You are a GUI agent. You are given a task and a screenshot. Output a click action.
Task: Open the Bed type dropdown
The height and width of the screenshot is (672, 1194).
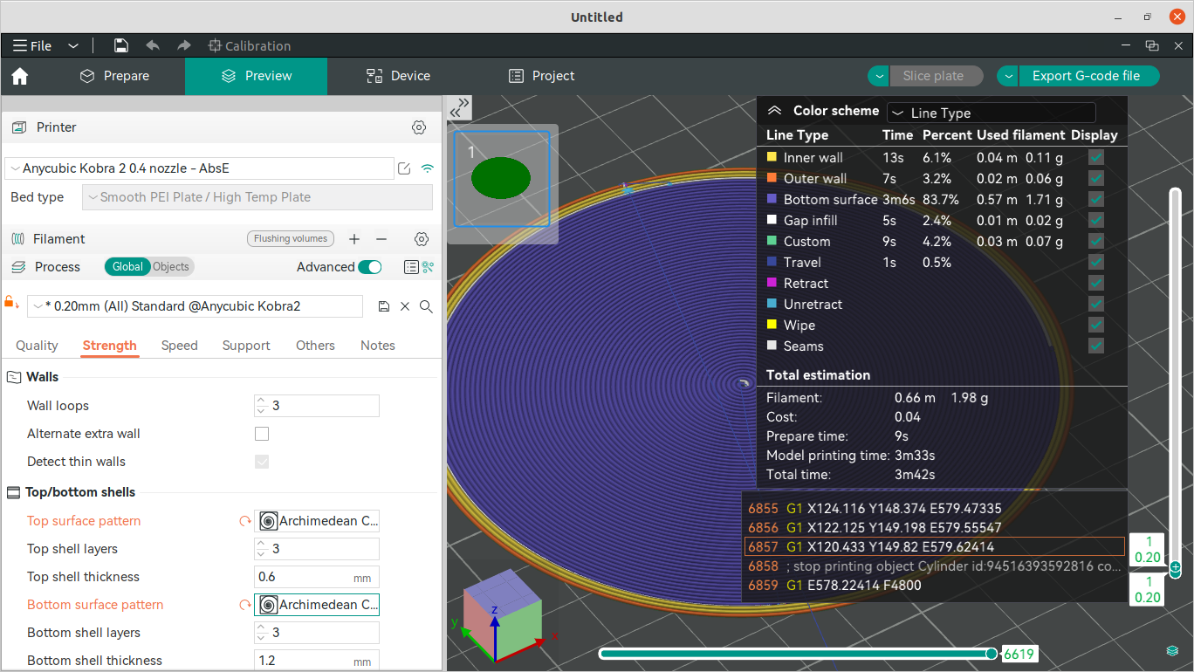point(257,197)
